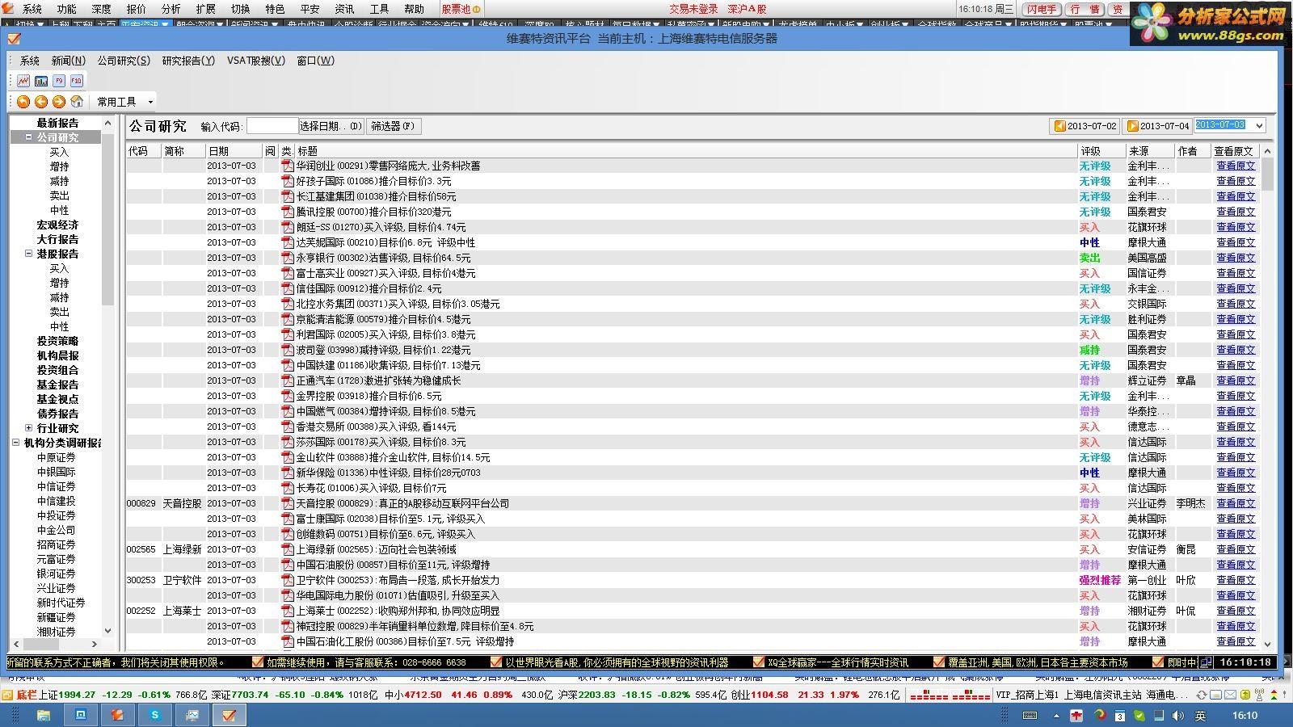Sort by the 日期 column header
The height and width of the screenshot is (727, 1293).
[234, 151]
